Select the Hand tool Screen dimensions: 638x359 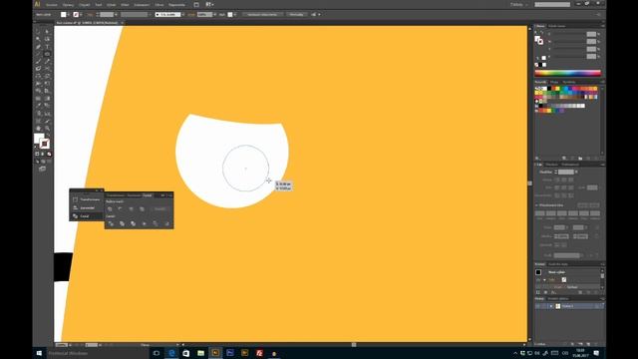tap(38, 129)
